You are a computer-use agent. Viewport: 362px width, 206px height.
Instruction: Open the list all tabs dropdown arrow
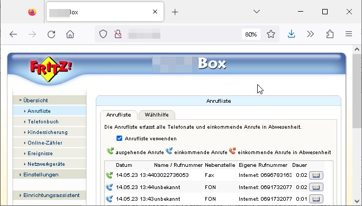pyautogui.click(x=257, y=12)
